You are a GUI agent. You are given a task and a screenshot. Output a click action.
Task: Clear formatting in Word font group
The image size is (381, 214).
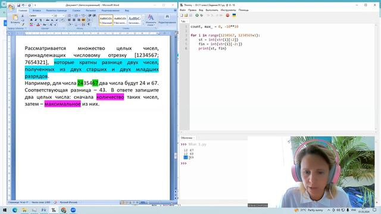(63, 20)
